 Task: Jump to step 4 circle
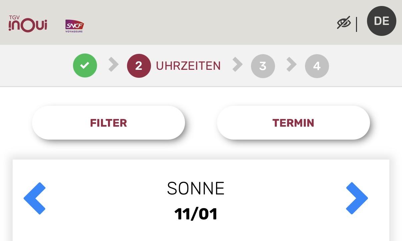(x=317, y=66)
